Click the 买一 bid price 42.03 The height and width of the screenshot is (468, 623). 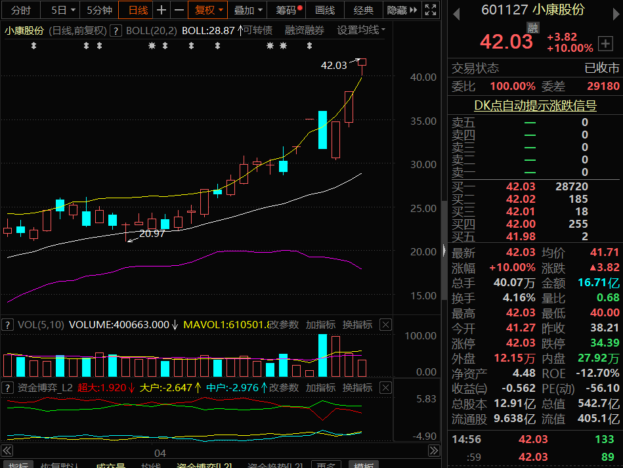[521, 186]
